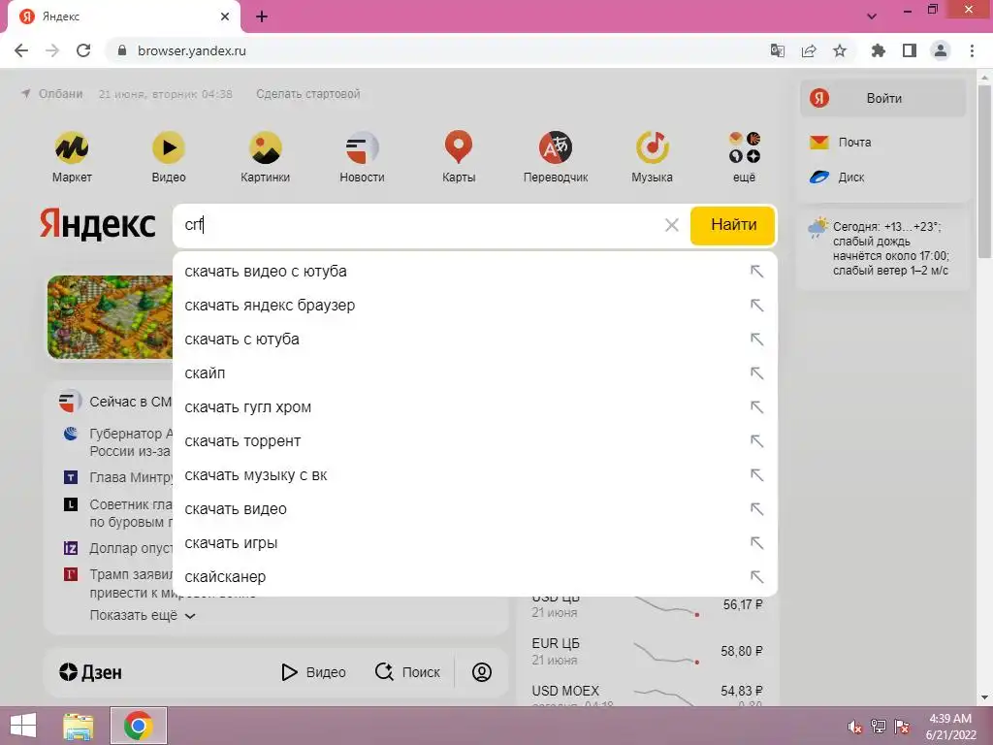The image size is (993, 745).
Task: Click the address bar URL browser.yandex.ru
Action: coord(191,50)
